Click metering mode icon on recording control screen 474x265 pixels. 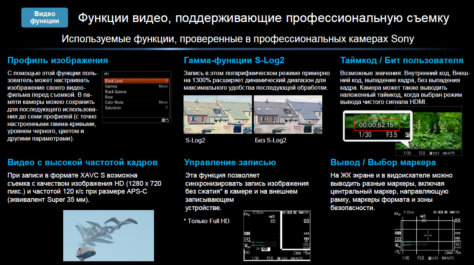tap(307, 221)
